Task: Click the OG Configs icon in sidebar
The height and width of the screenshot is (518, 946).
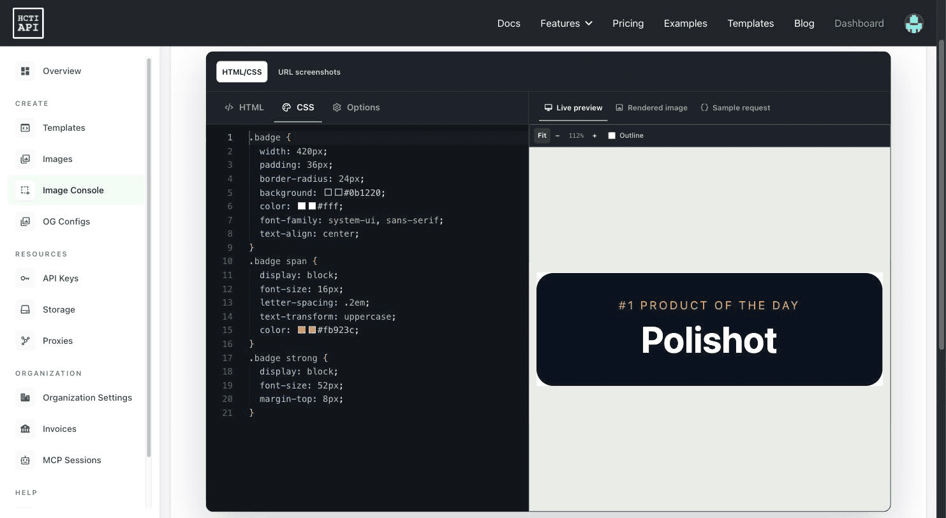Action: (26, 221)
